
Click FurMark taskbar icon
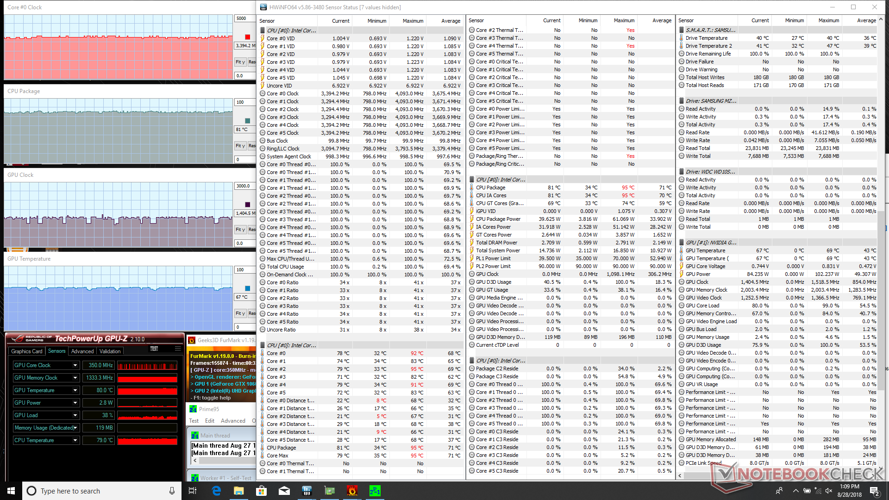tap(352, 491)
